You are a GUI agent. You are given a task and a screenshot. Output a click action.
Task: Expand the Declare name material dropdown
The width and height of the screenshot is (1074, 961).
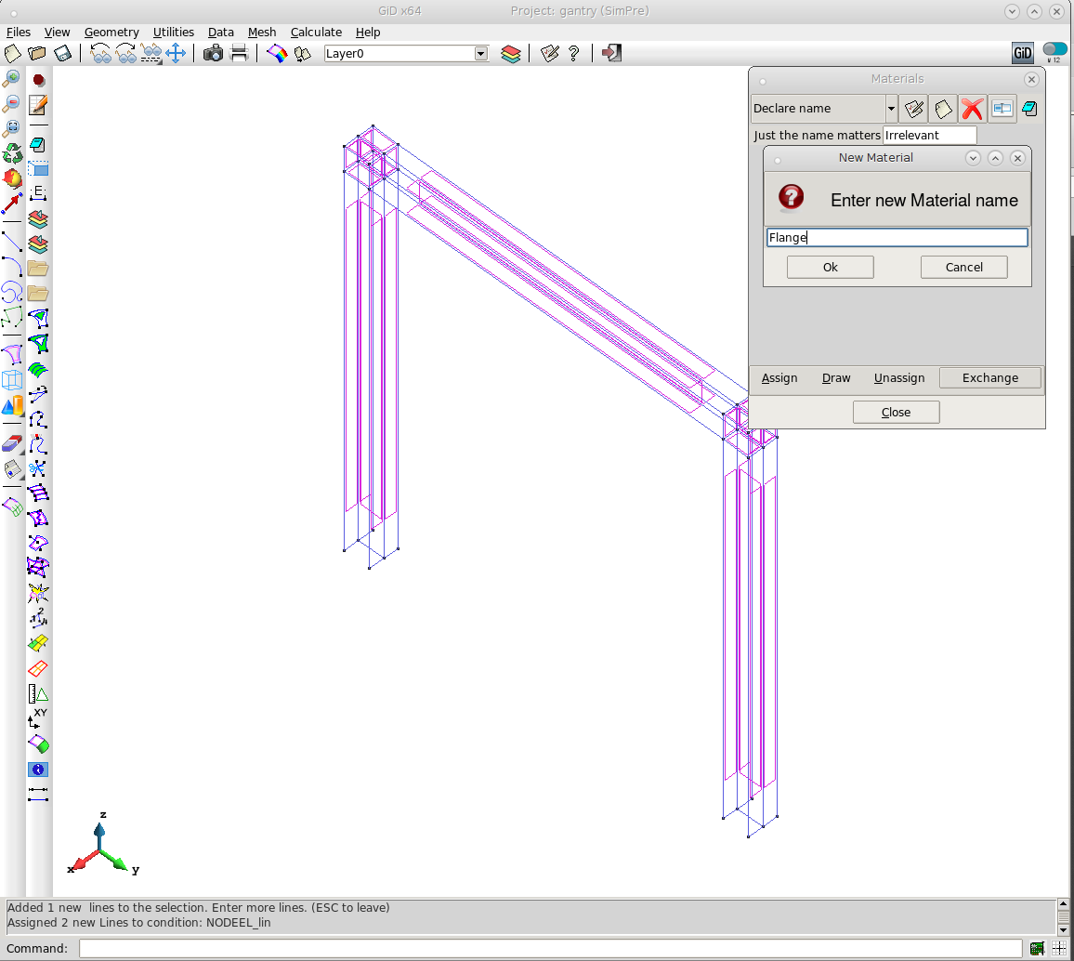pos(891,109)
